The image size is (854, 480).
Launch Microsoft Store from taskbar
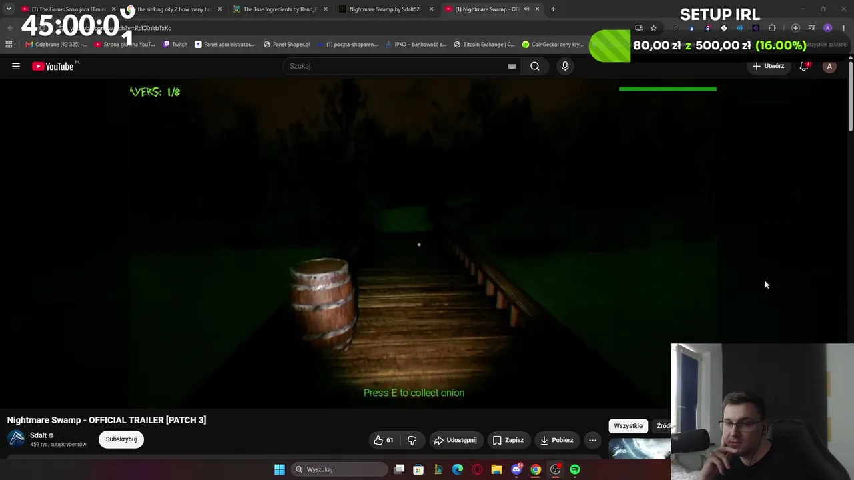click(418, 469)
